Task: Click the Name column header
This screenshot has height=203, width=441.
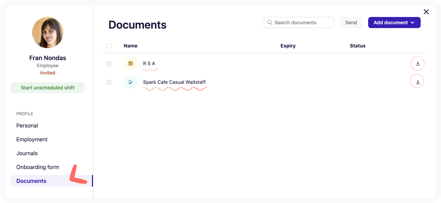Action: pos(130,46)
